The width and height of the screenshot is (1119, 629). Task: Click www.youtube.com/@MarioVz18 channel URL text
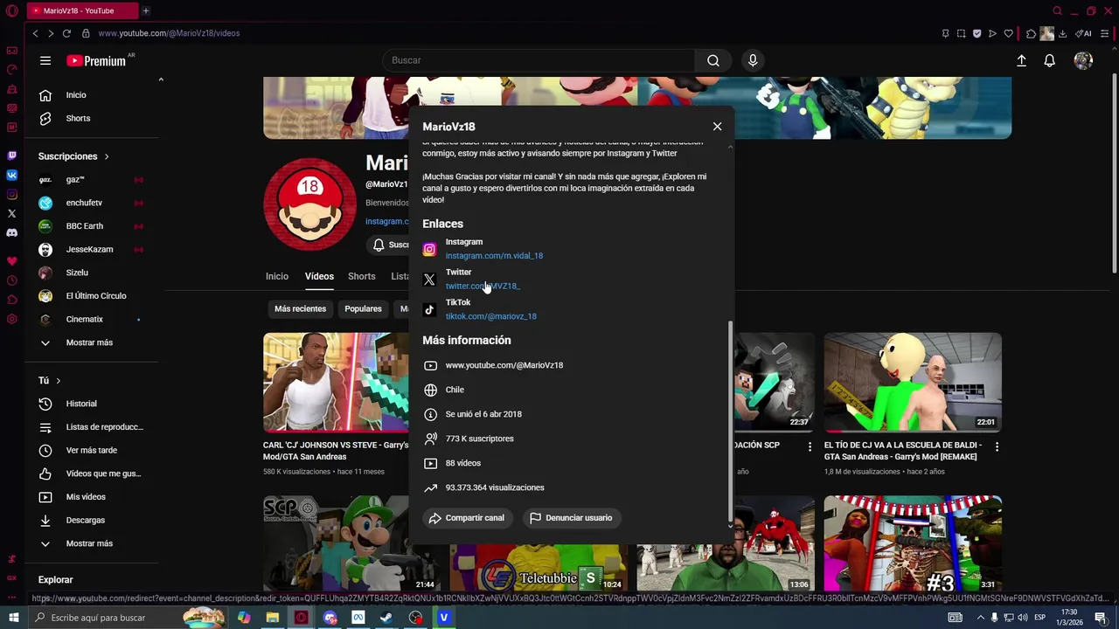pos(504,365)
